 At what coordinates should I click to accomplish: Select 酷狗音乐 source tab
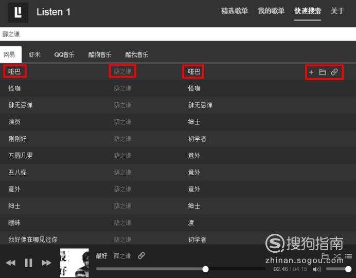pos(100,54)
